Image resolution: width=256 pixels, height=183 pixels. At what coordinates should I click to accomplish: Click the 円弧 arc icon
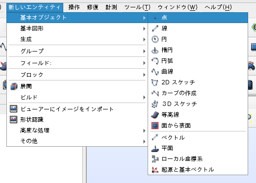[x=155, y=61]
